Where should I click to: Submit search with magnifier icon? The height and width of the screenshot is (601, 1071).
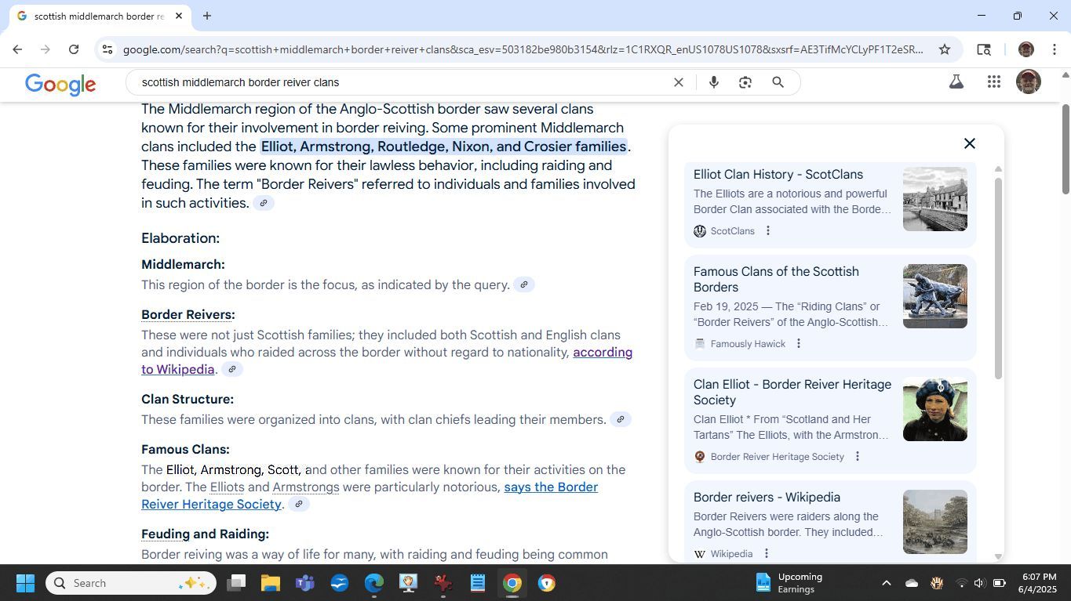coord(778,82)
